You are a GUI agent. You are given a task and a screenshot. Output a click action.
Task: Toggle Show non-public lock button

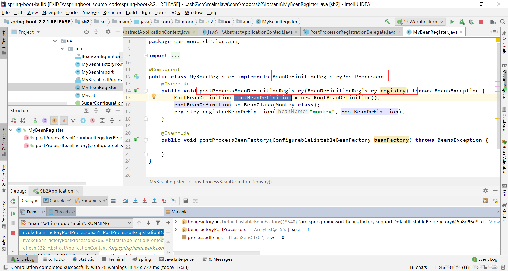pos(64,121)
